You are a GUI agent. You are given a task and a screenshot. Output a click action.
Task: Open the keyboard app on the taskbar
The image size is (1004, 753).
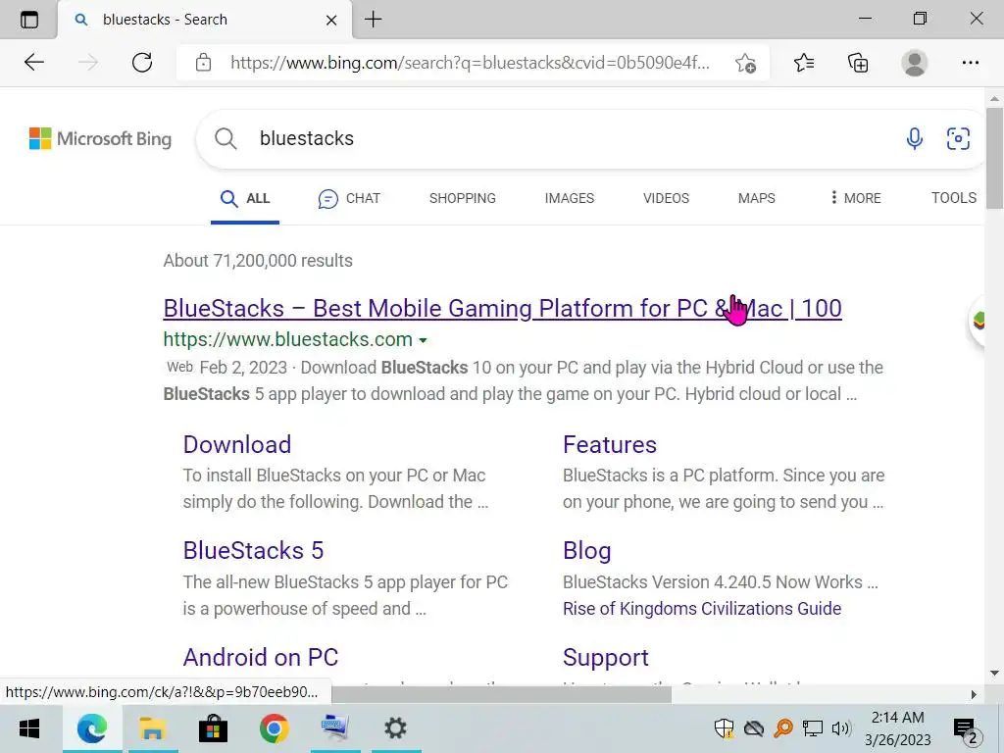click(x=334, y=728)
